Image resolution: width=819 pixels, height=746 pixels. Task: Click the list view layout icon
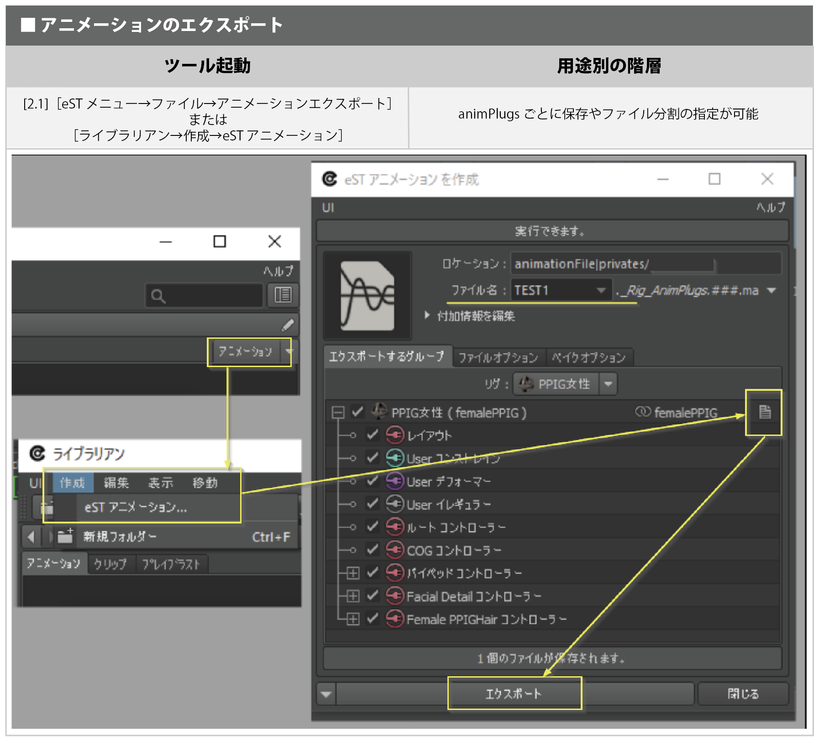click(x=283, y=295)
